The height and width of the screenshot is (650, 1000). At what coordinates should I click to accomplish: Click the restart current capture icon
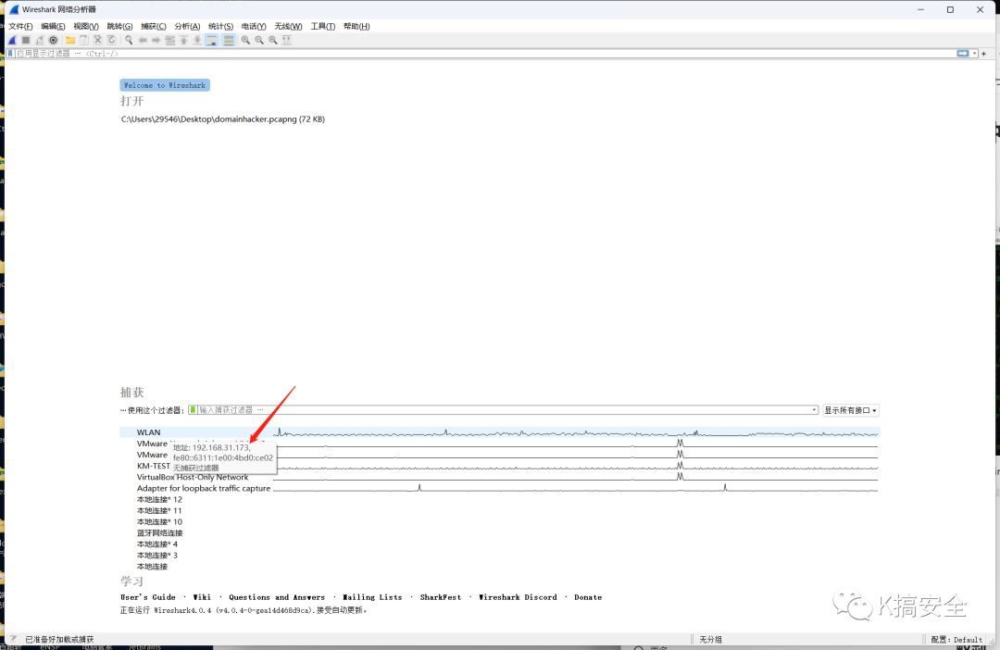coord(40,40)
